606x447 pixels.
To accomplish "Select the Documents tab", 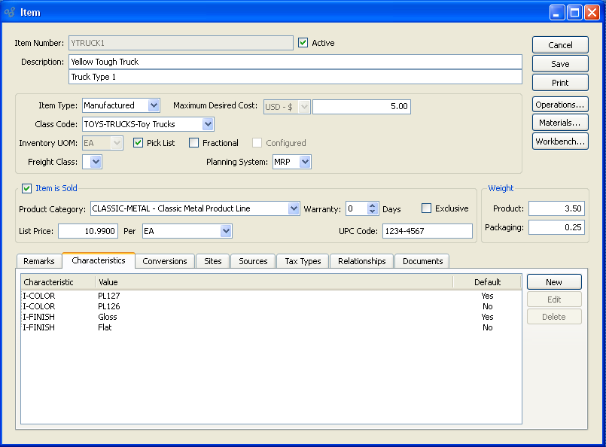I will point(422,261).
